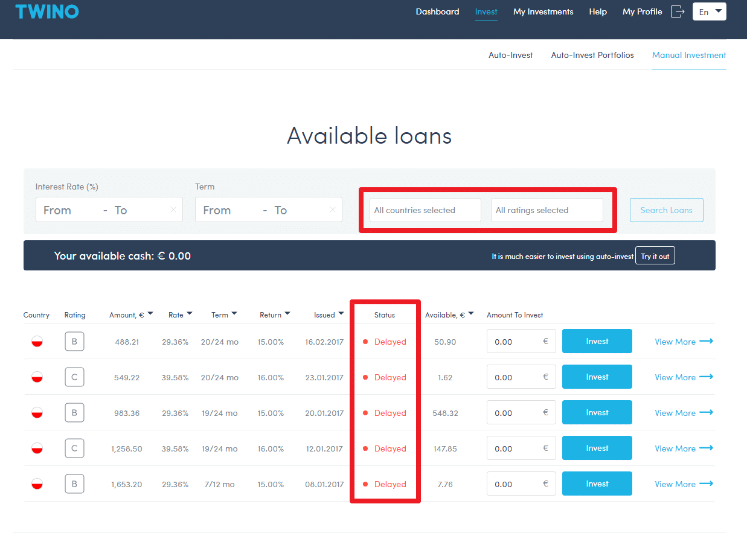The image size is (747, 533).
Task: Click the amount field for the 1,653.20 loan
Action: pyautogui.click(x=521, y=484)
